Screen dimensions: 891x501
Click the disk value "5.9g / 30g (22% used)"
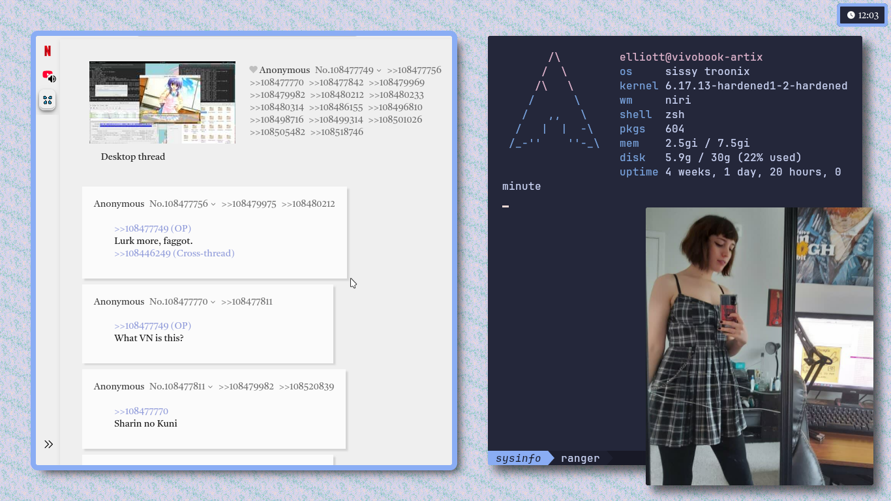733,157
